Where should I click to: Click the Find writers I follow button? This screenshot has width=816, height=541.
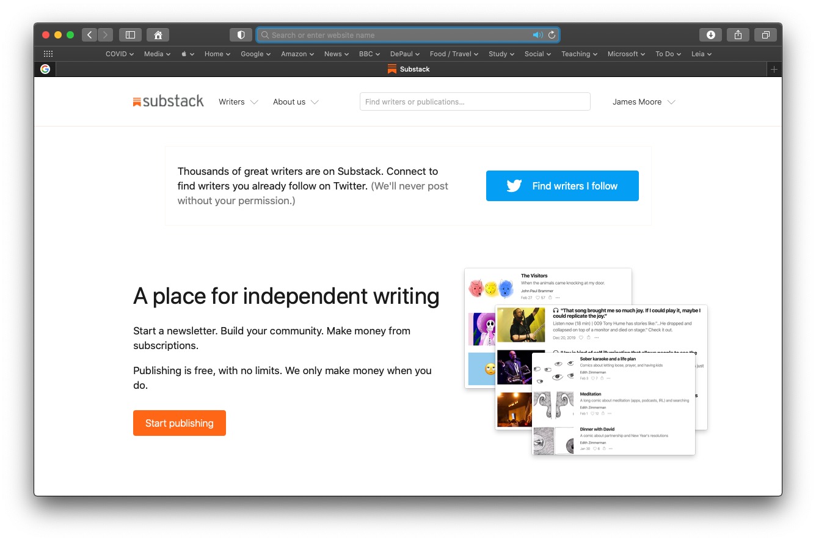[562, 186]
